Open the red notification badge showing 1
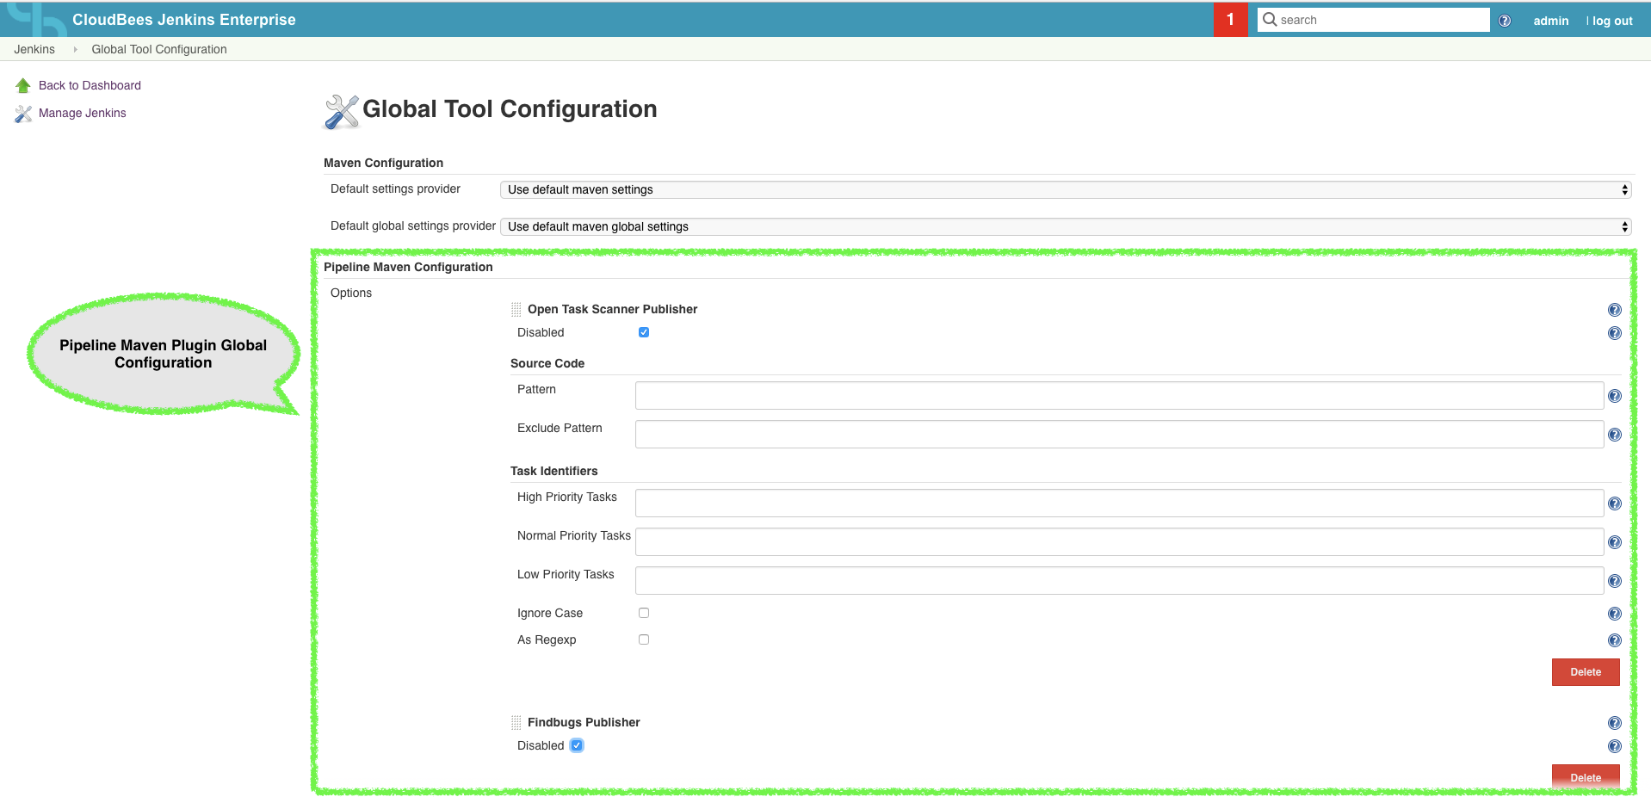The image size is (1651, 797). pos(1230,20)
